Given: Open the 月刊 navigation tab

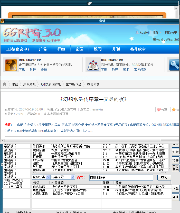Looking at the screenshot, I should (116, 49).
